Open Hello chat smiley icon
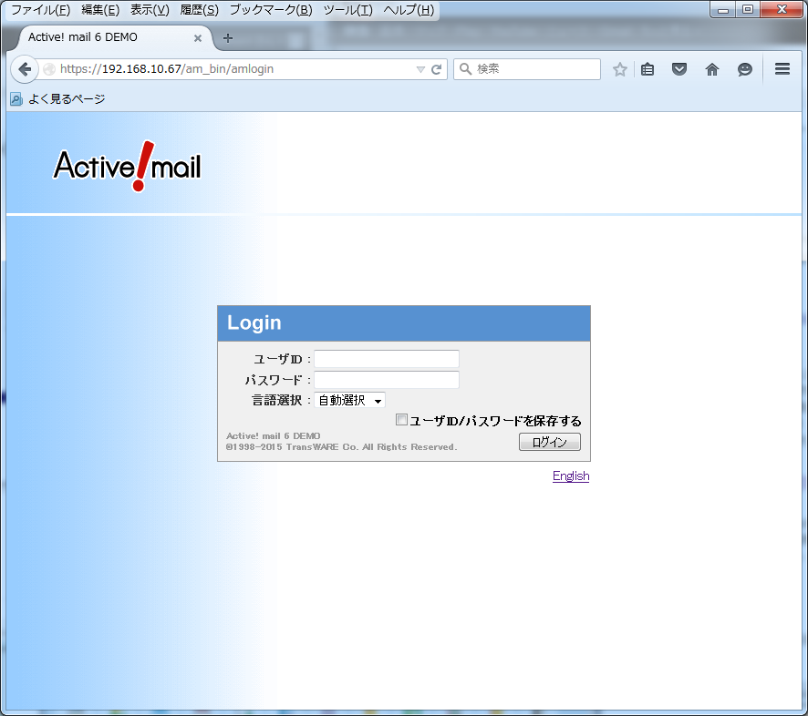This screenshot has width=808, height=716. point(744,69)
